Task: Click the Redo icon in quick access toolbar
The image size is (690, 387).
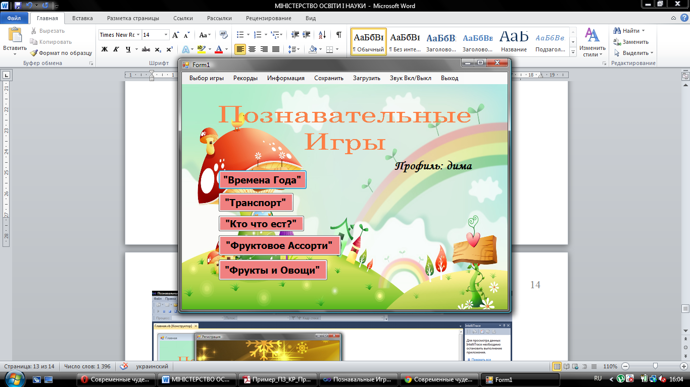Action: click(45, 6)
